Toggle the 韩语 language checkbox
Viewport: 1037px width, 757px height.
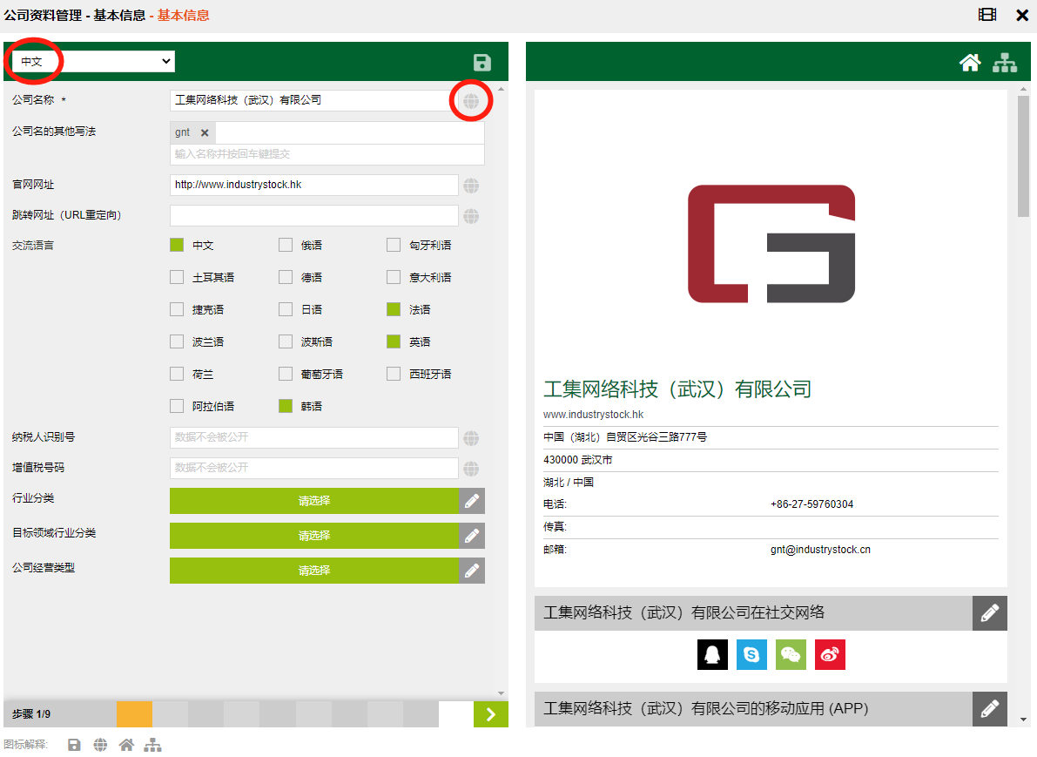(286, 406)
